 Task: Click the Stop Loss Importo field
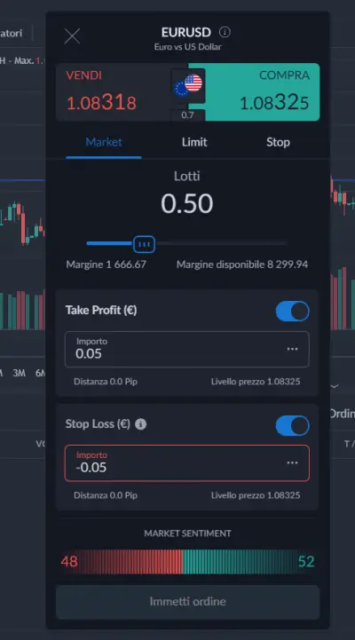point(187,462)
